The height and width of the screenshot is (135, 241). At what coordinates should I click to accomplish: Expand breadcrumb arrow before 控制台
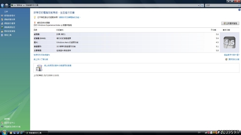pos(15,5)
